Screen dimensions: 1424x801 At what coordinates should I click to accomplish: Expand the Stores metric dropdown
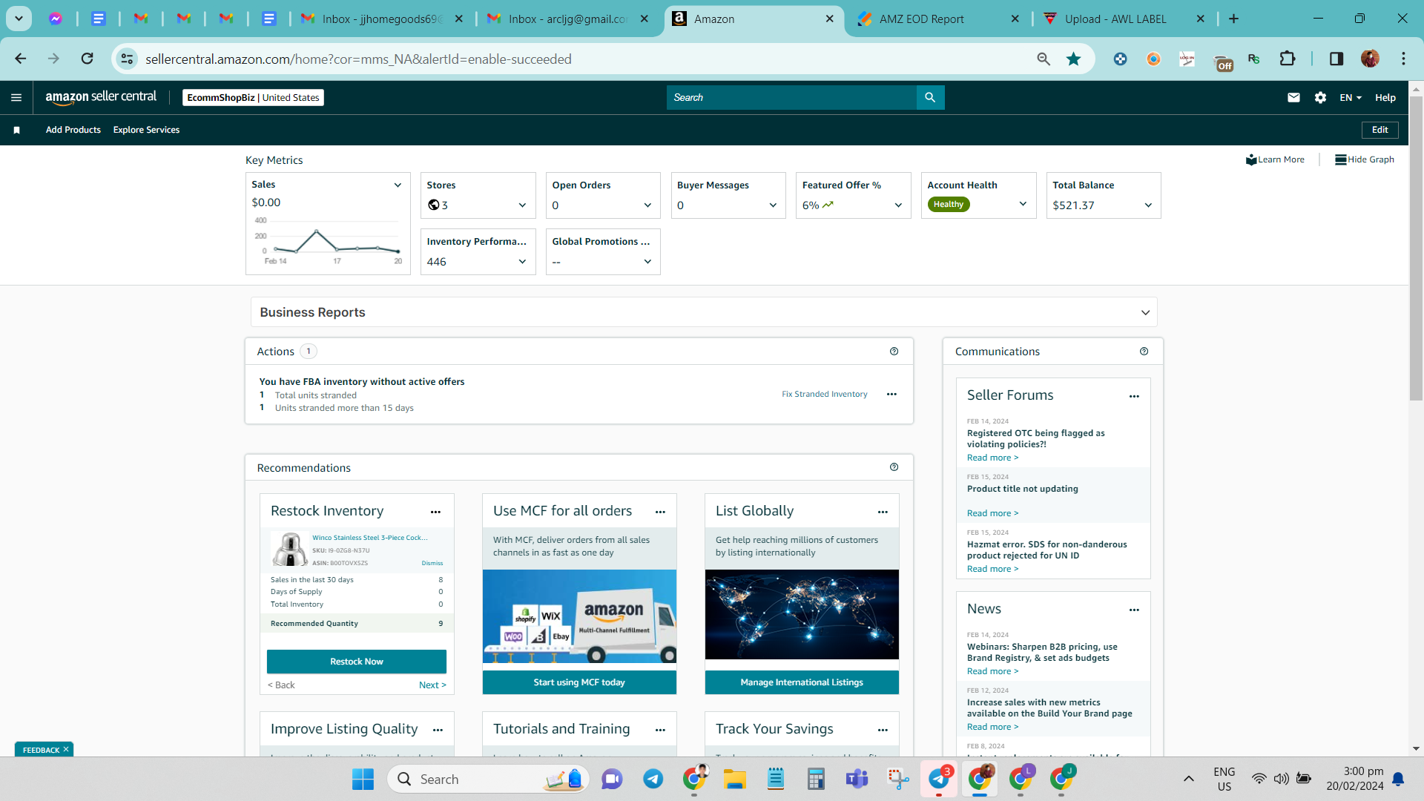click(522, 205)
